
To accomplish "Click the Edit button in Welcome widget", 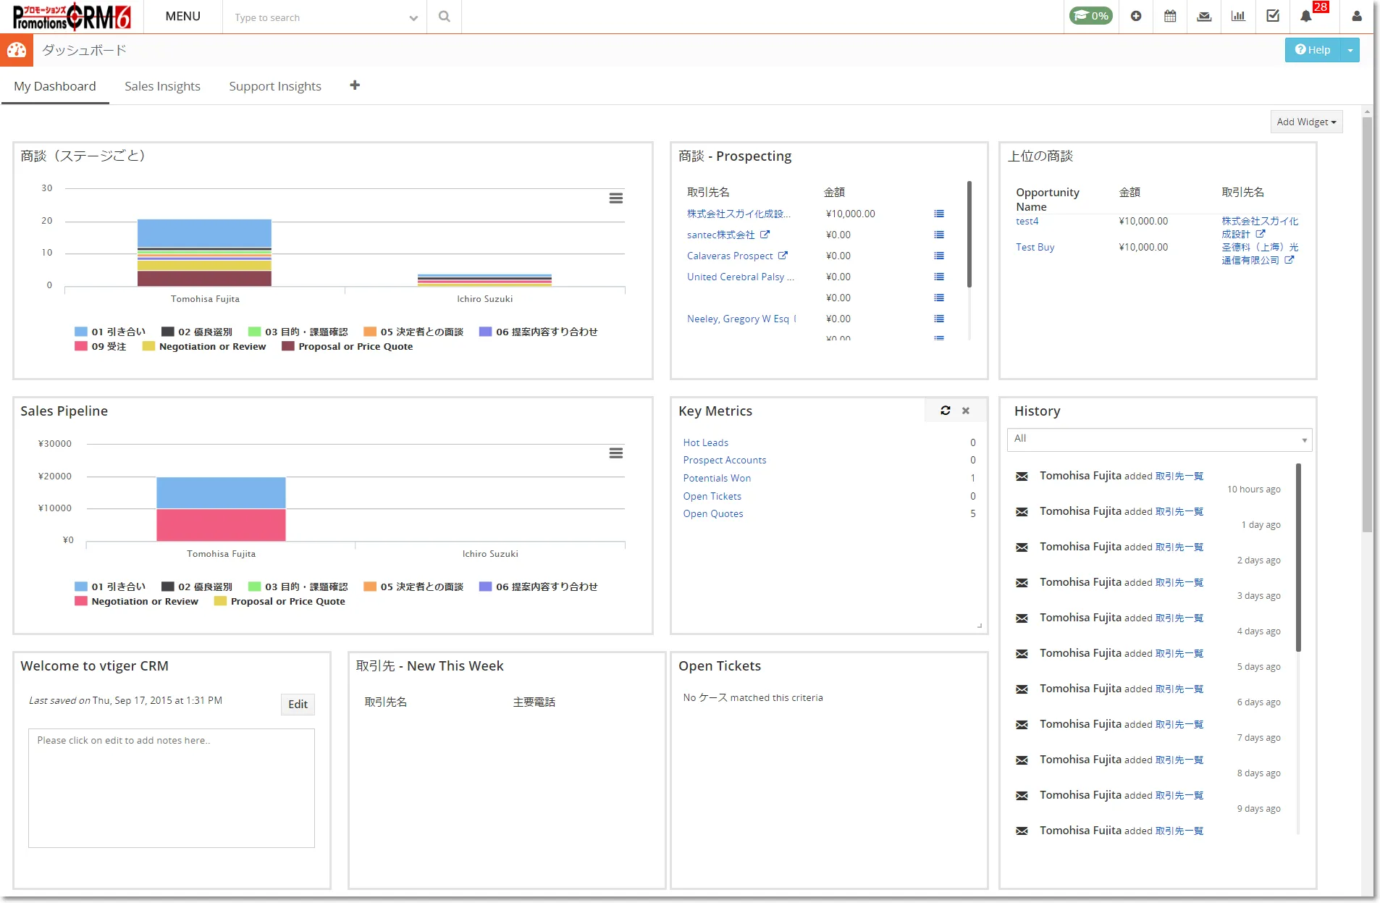I will pos(298,704).
